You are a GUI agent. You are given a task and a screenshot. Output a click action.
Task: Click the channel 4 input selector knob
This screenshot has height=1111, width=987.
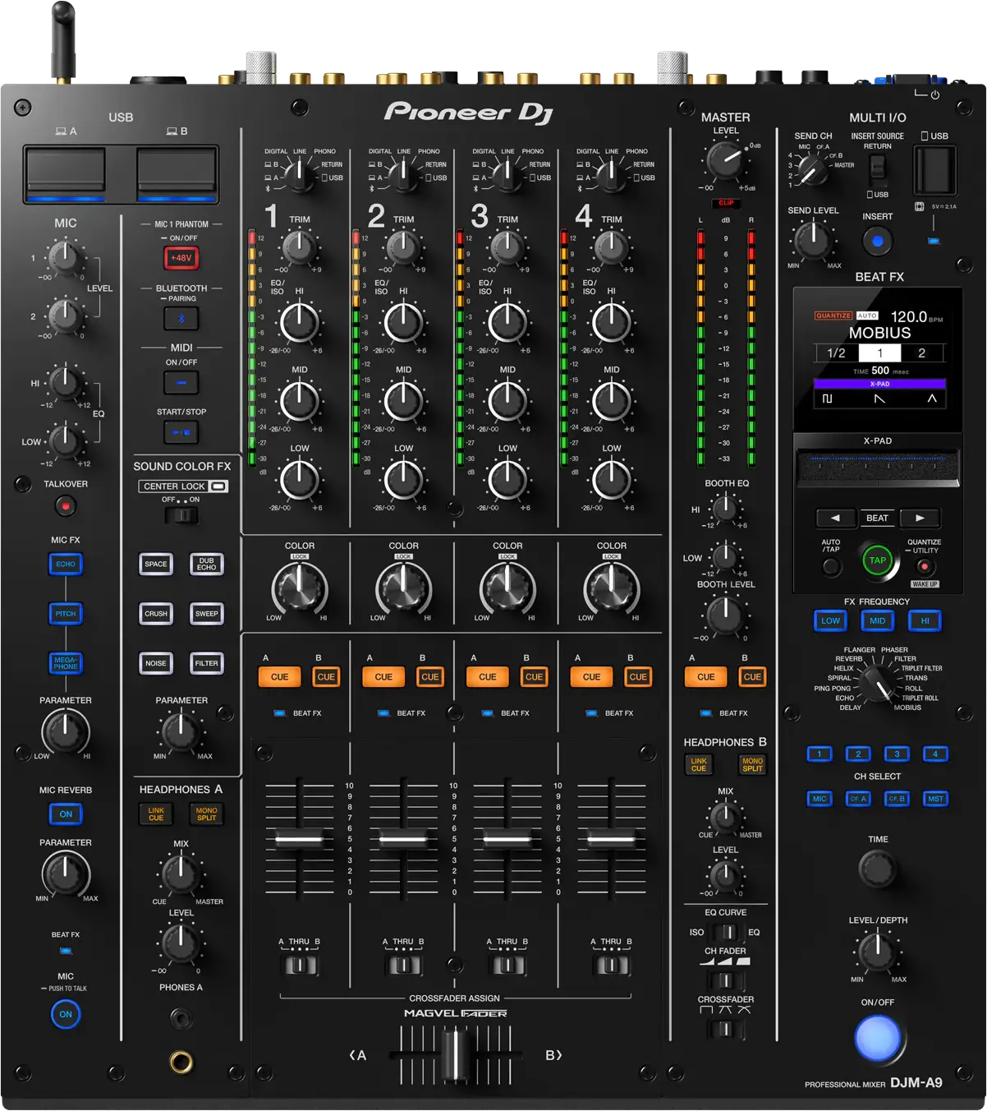pos(613,176)
